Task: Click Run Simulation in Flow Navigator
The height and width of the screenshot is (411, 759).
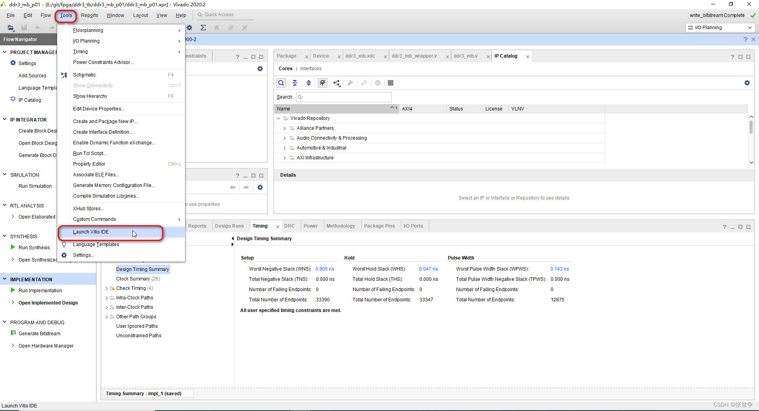Action: (x=35, y=186)
